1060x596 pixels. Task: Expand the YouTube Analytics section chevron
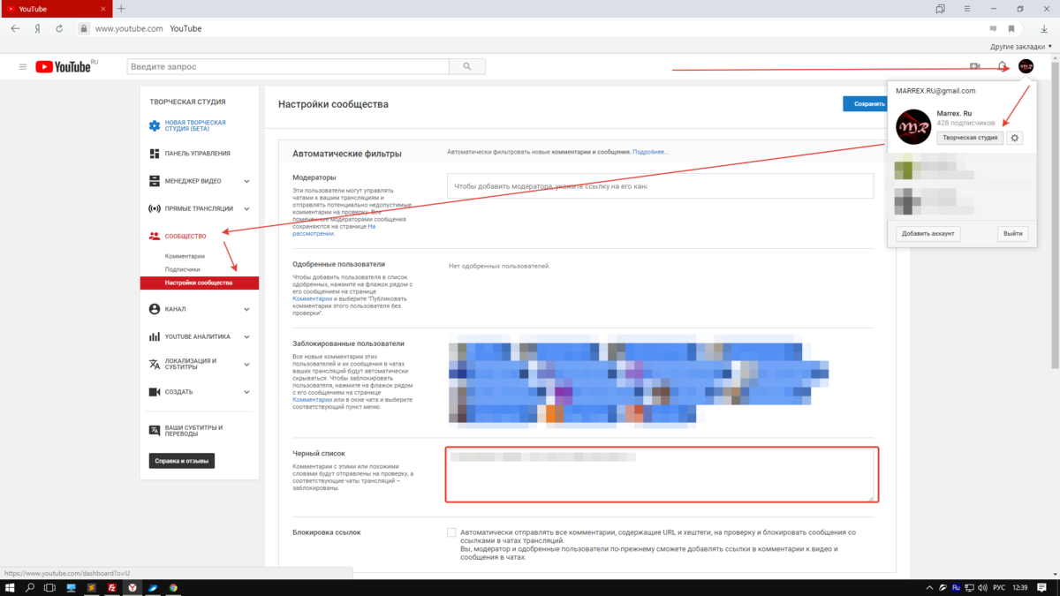(x=246, y=336)
